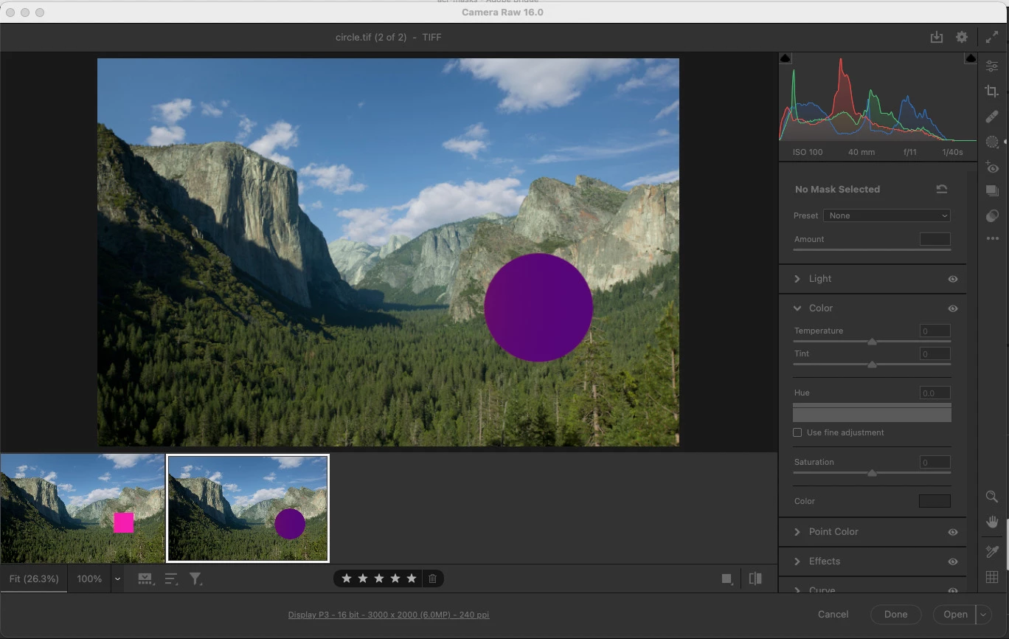Toggle highlight clipping warning in histogram
This screenshot has height=639, width=1009.
[971, 58]
